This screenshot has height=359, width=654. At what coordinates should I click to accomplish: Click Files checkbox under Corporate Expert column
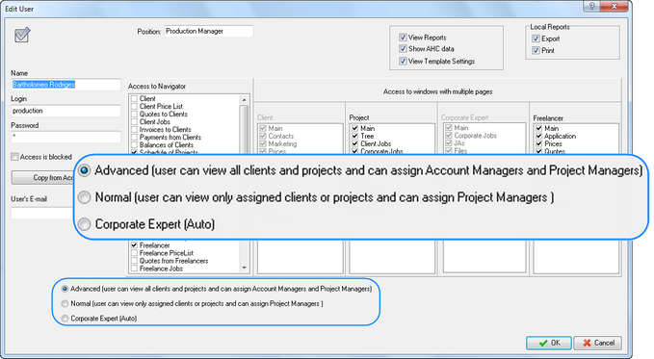449,151
